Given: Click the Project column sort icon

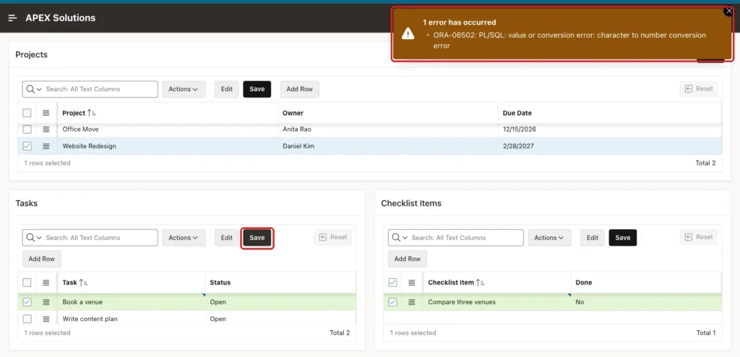Looking at the screenshot, I should pyautogui.click(x=92, y=113).
